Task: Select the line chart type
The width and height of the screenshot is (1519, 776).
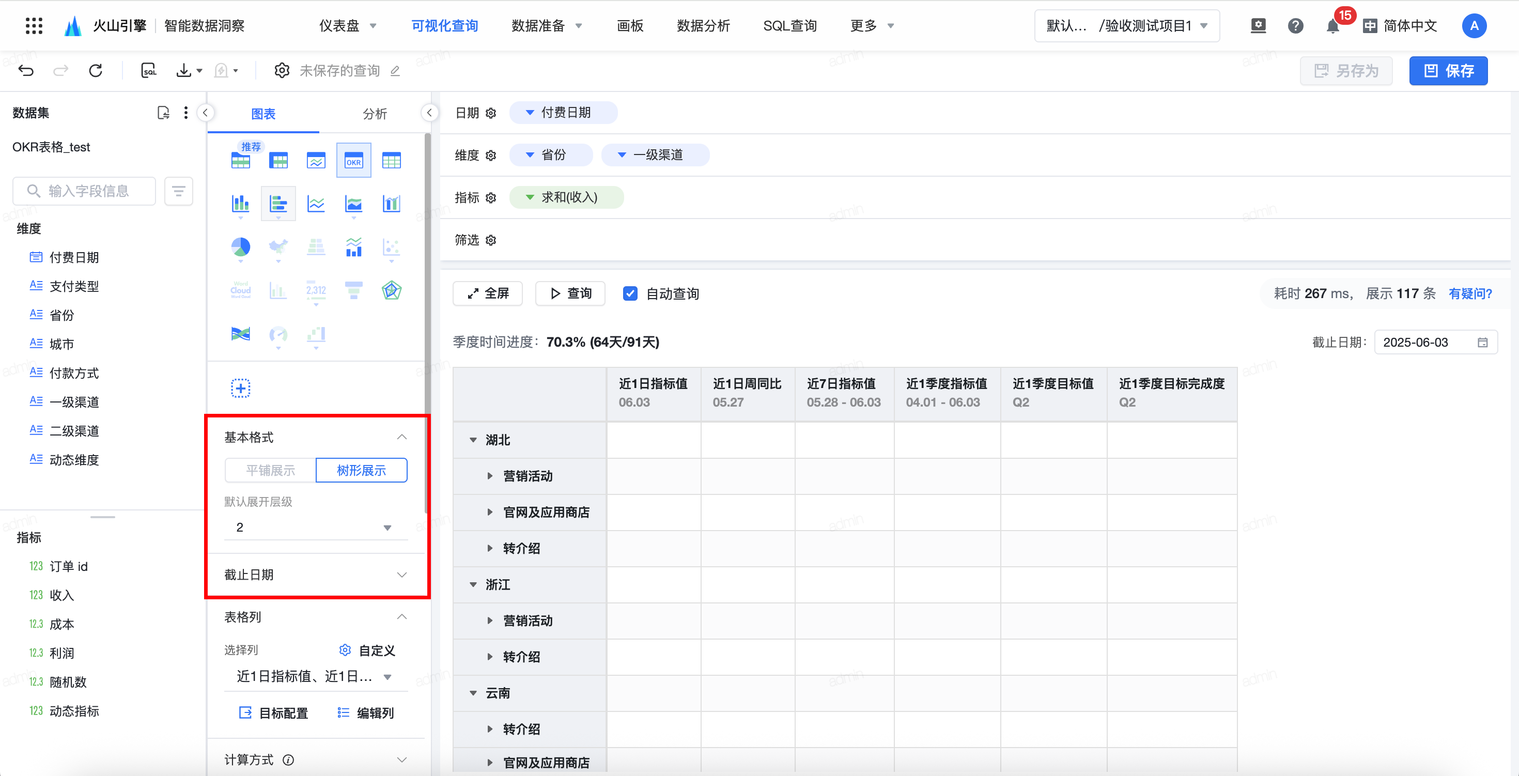Action: coord(316,204)
